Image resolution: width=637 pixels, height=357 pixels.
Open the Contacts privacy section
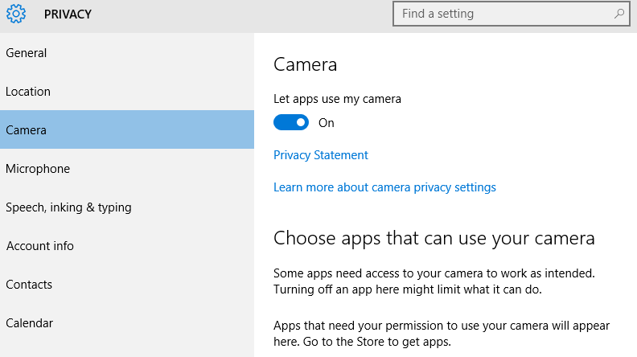[x=127, y=285]
